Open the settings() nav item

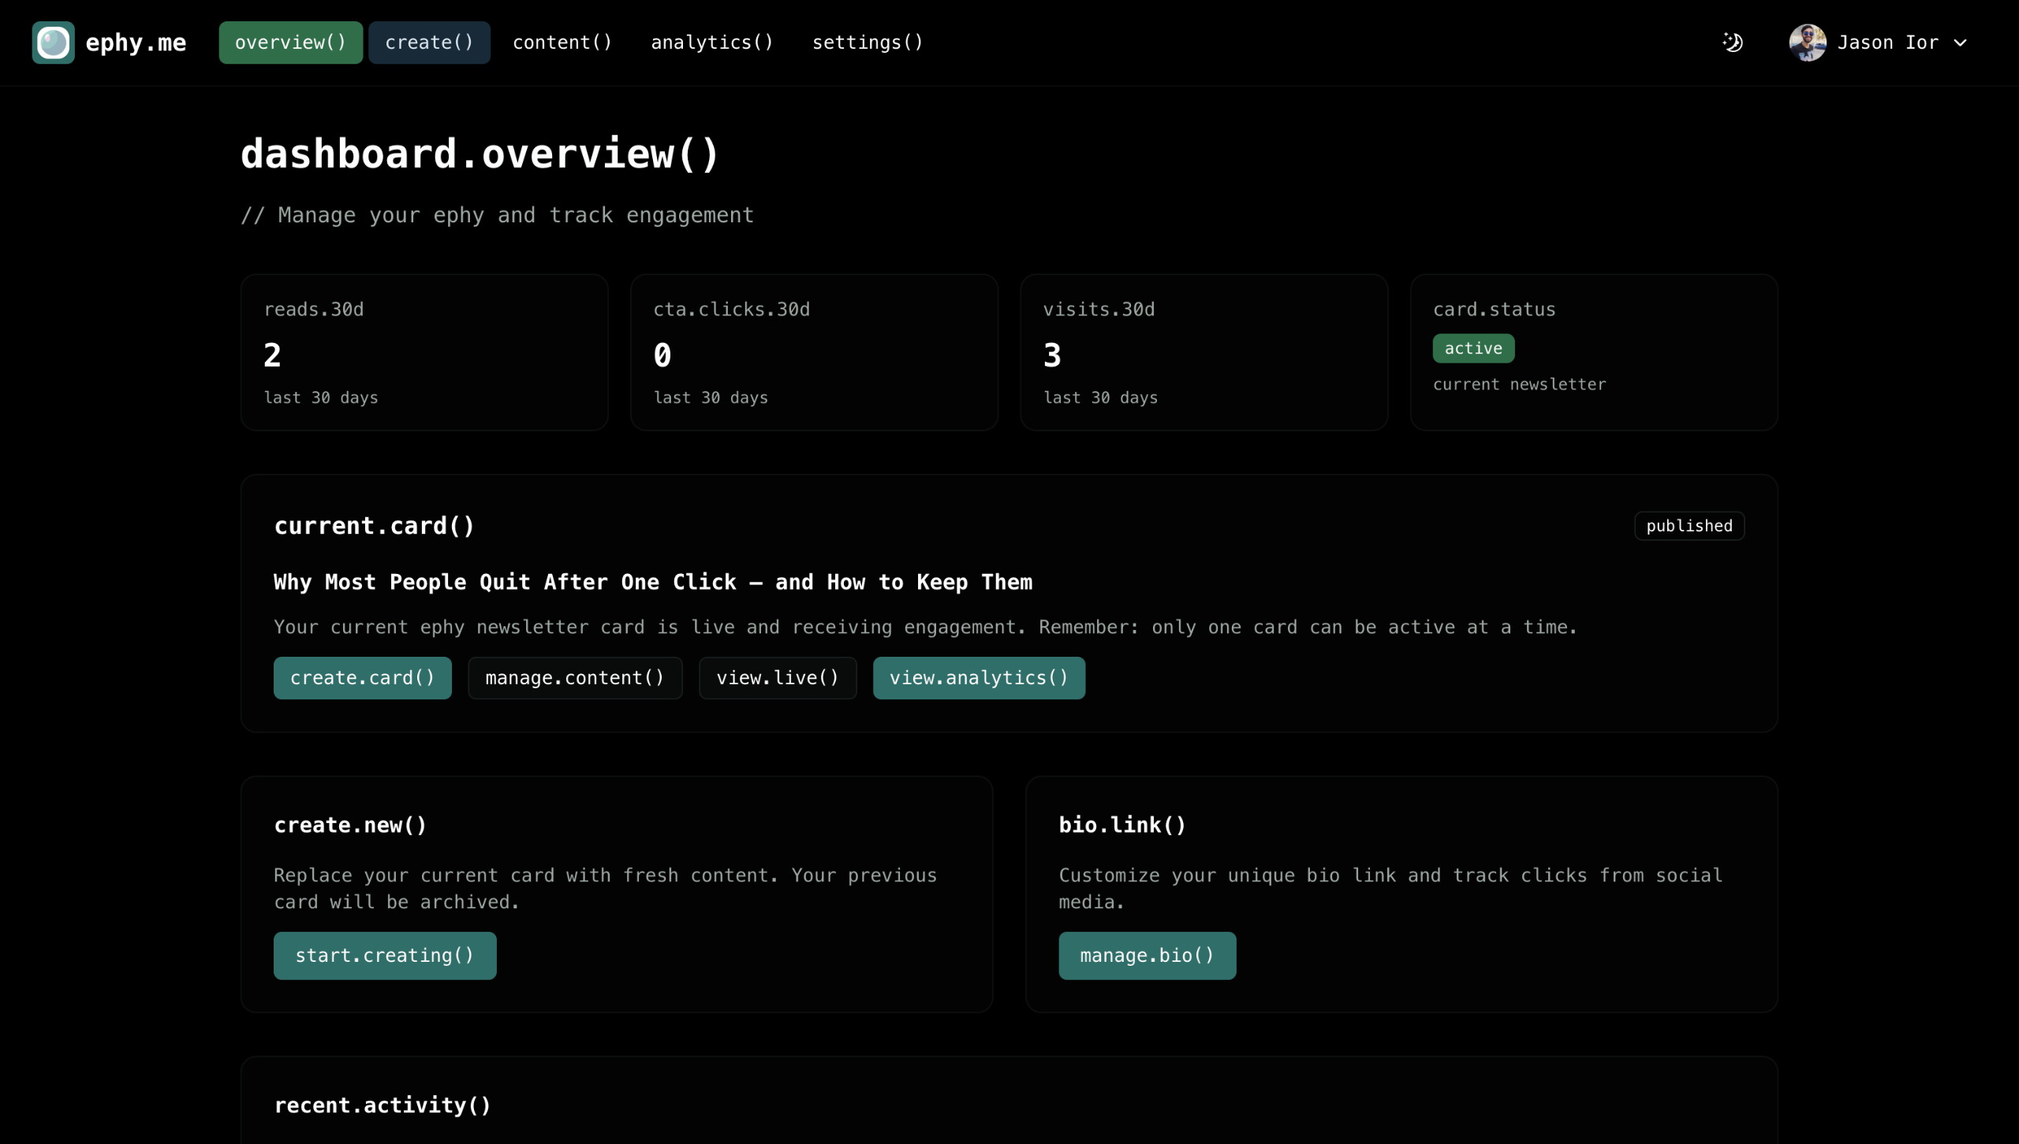point(867,43)
